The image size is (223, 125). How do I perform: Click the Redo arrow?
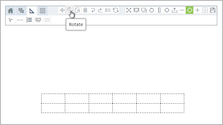point(100,10)
